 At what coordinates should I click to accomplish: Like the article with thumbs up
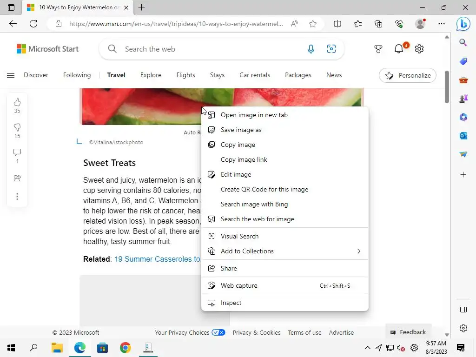(17, 102)
